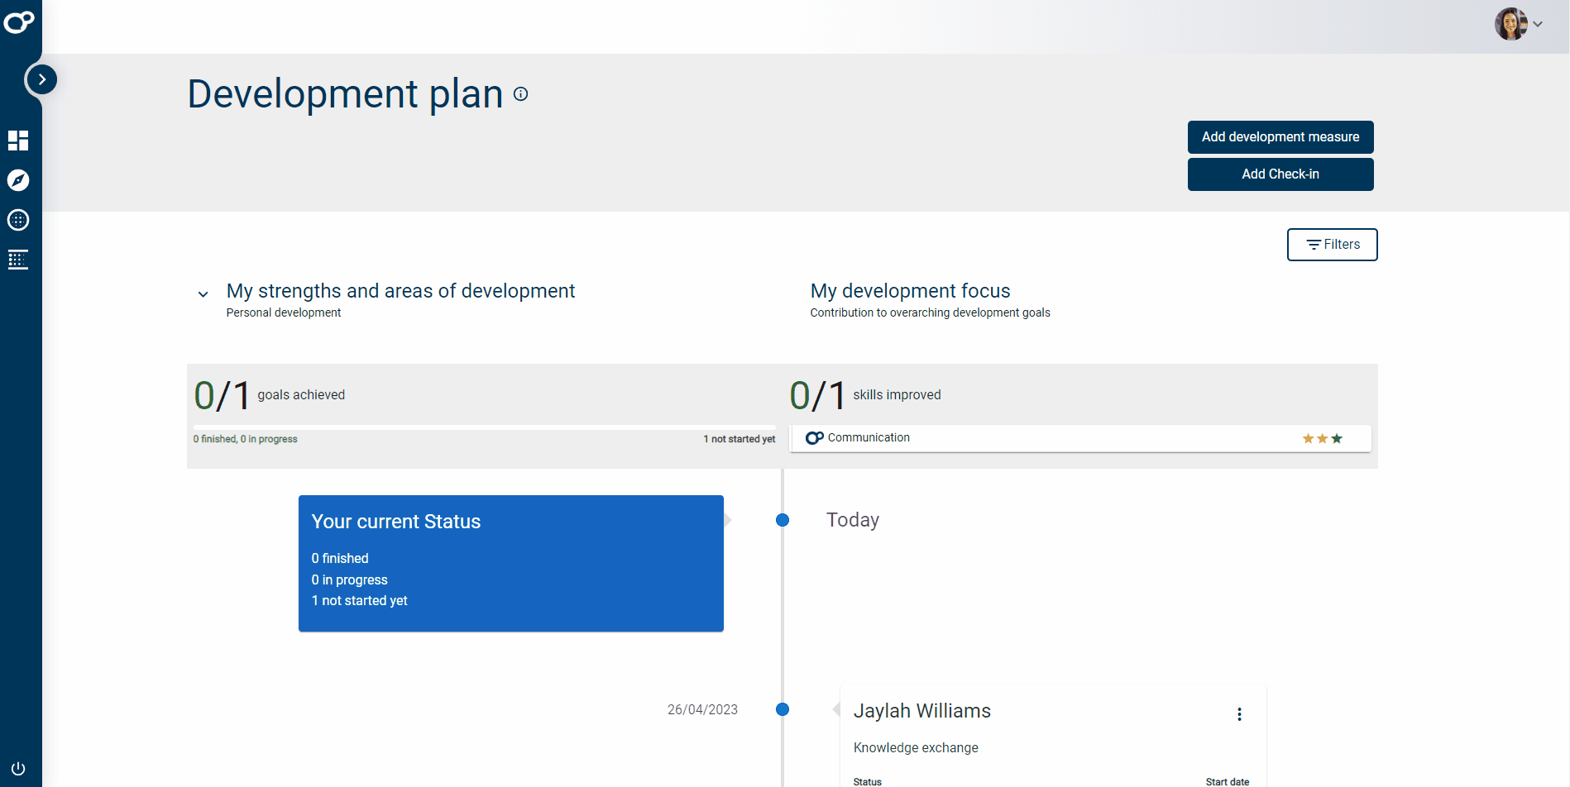Click the goals achieved progress bar
Image resolution: width=1570 pixels, height=787 pixels.
point(484,427)
